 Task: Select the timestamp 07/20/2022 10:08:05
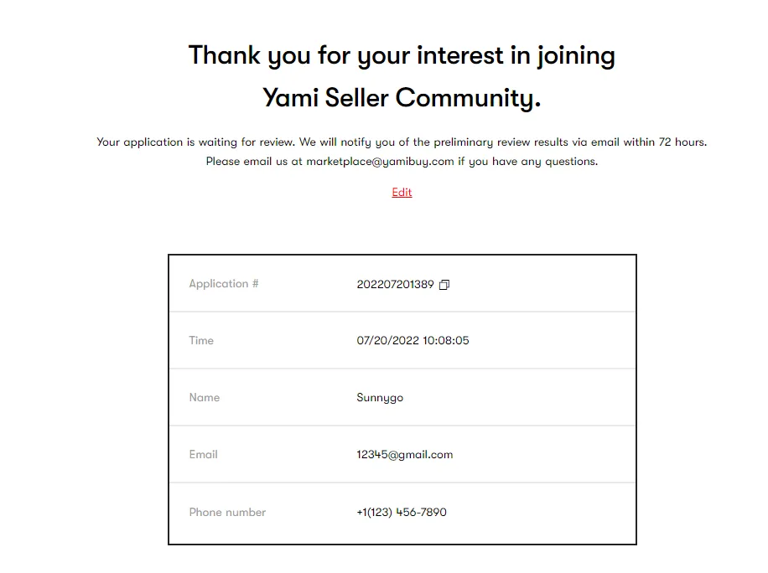[413, 341]
